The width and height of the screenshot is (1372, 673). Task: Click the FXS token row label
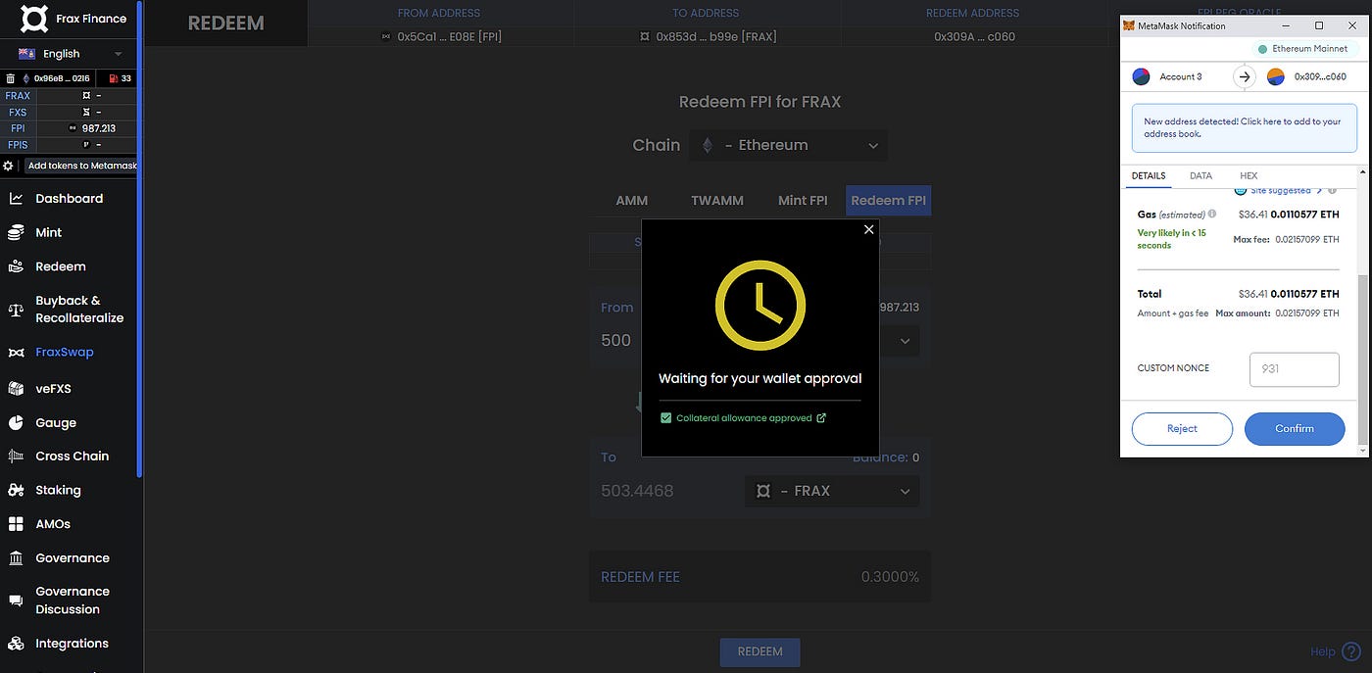tap(18, 113)
